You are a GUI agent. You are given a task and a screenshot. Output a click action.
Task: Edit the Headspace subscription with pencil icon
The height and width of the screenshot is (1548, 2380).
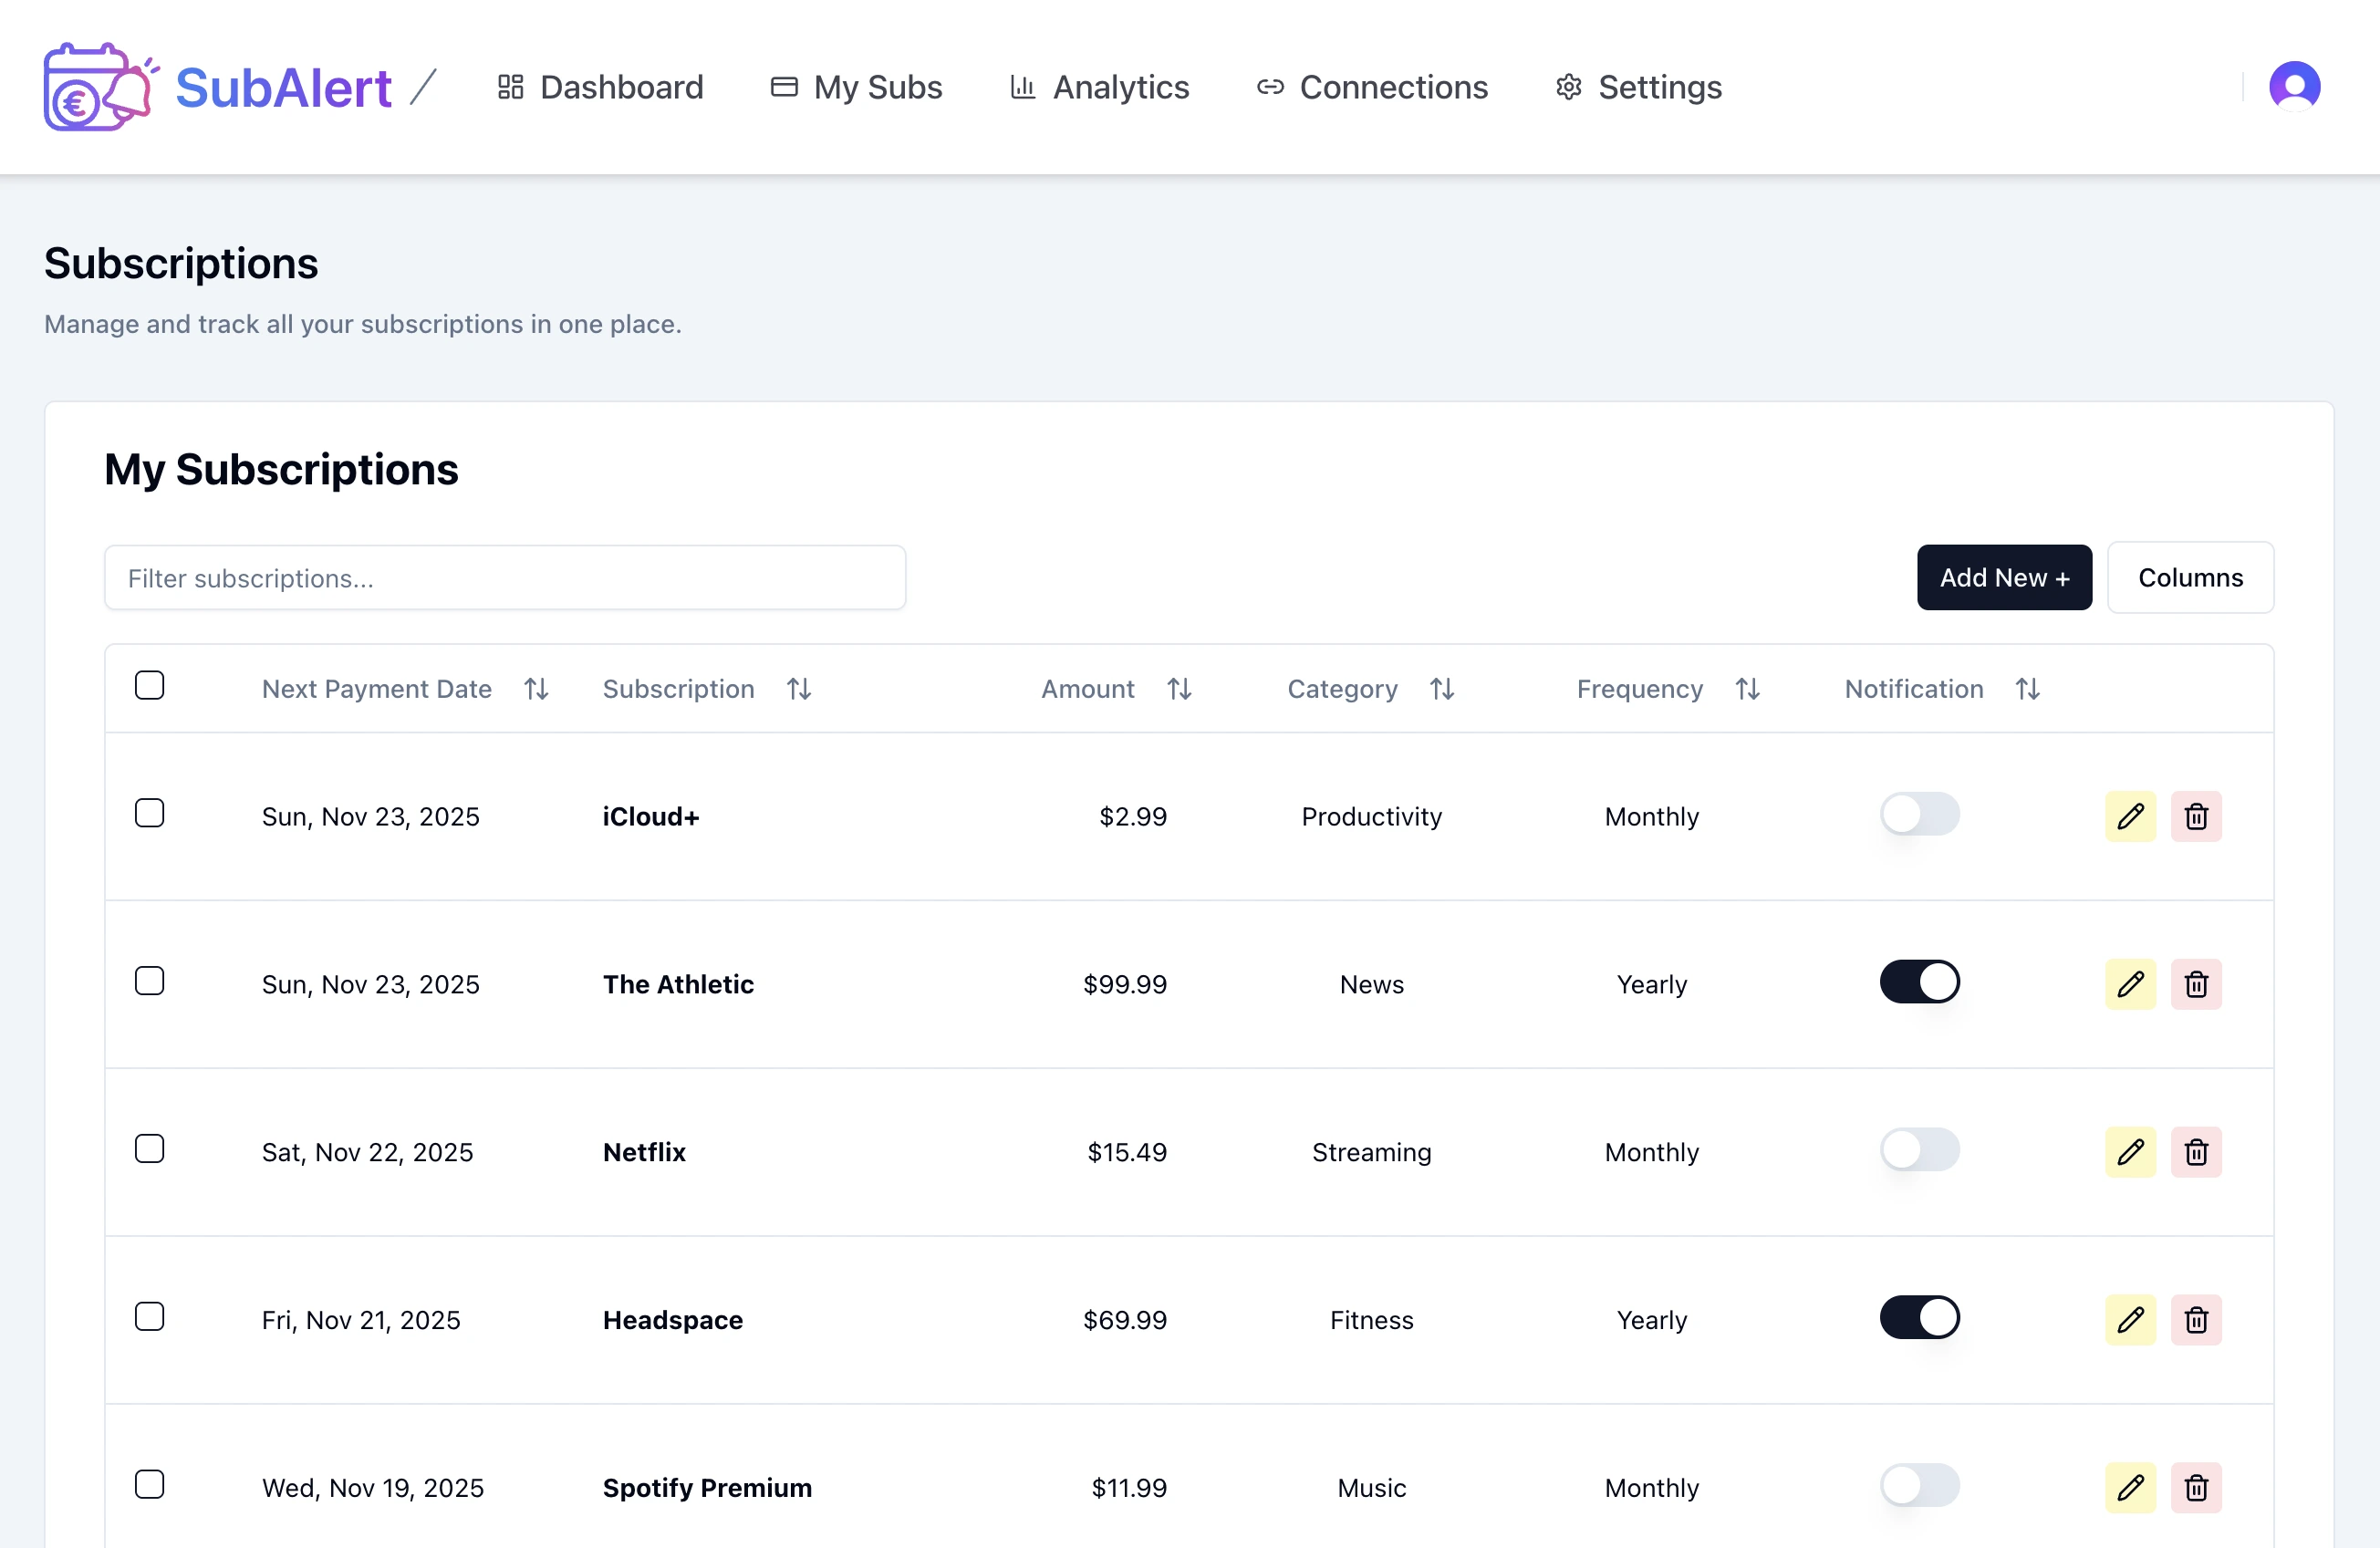[x=2130, y=1320]
